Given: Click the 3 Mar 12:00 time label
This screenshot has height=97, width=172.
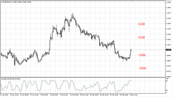Looking at the screenshot, I should point(134,95).
